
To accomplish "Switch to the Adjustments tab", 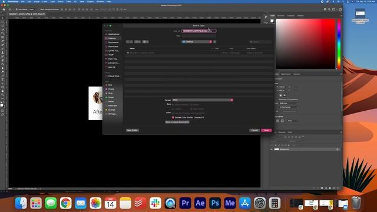I will click(x=286, y=74).
